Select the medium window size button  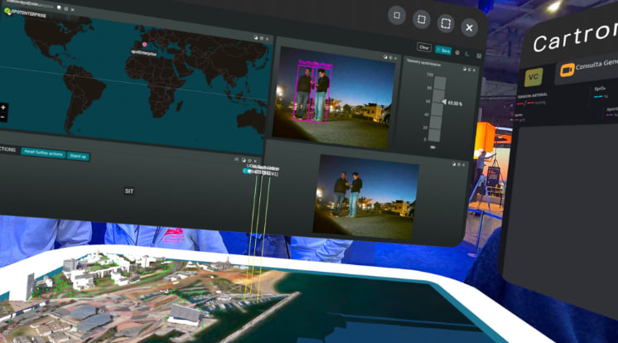click(421, 19)
